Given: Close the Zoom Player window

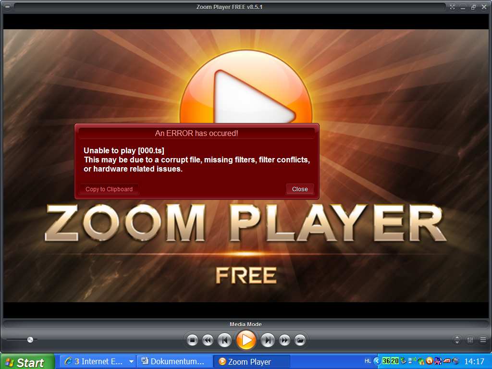Looking at the screenshot, I should click(484, 7).
